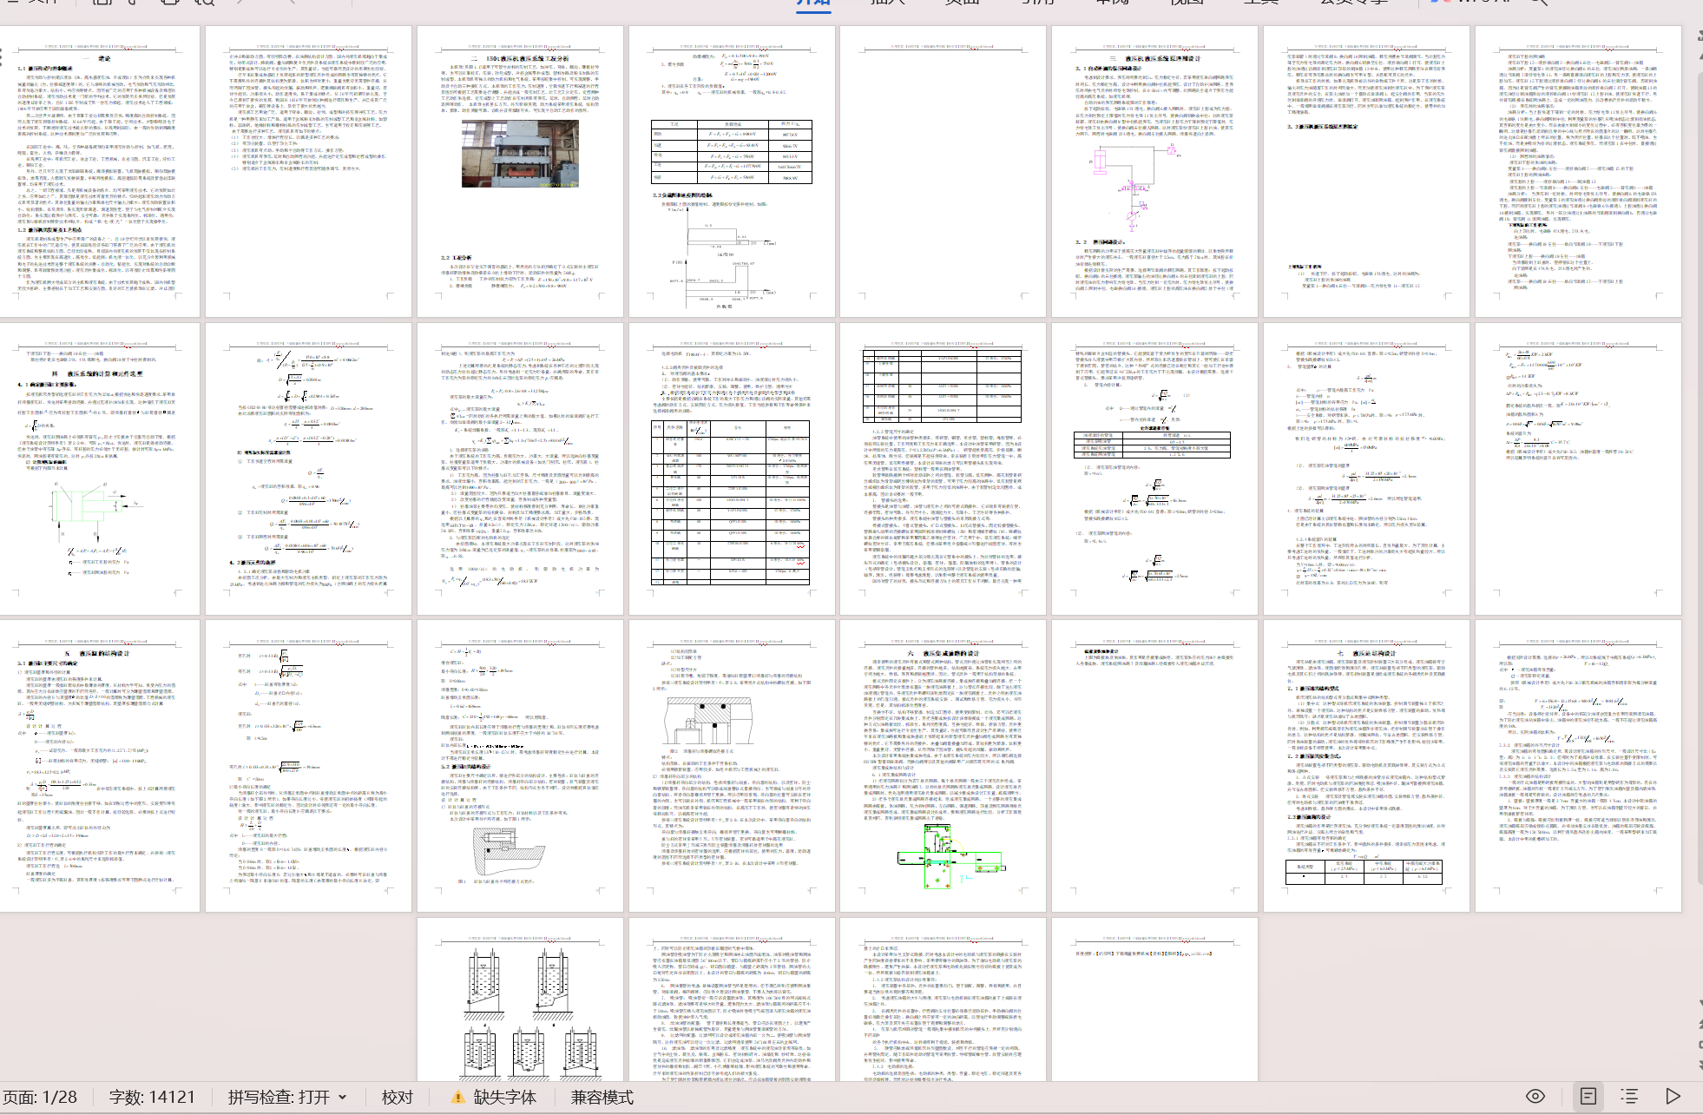Open the final nearly empty page 28 thumbnail
Screen dimensions: 1703x1115
pyautogui.click(x=1154, y=1000)
